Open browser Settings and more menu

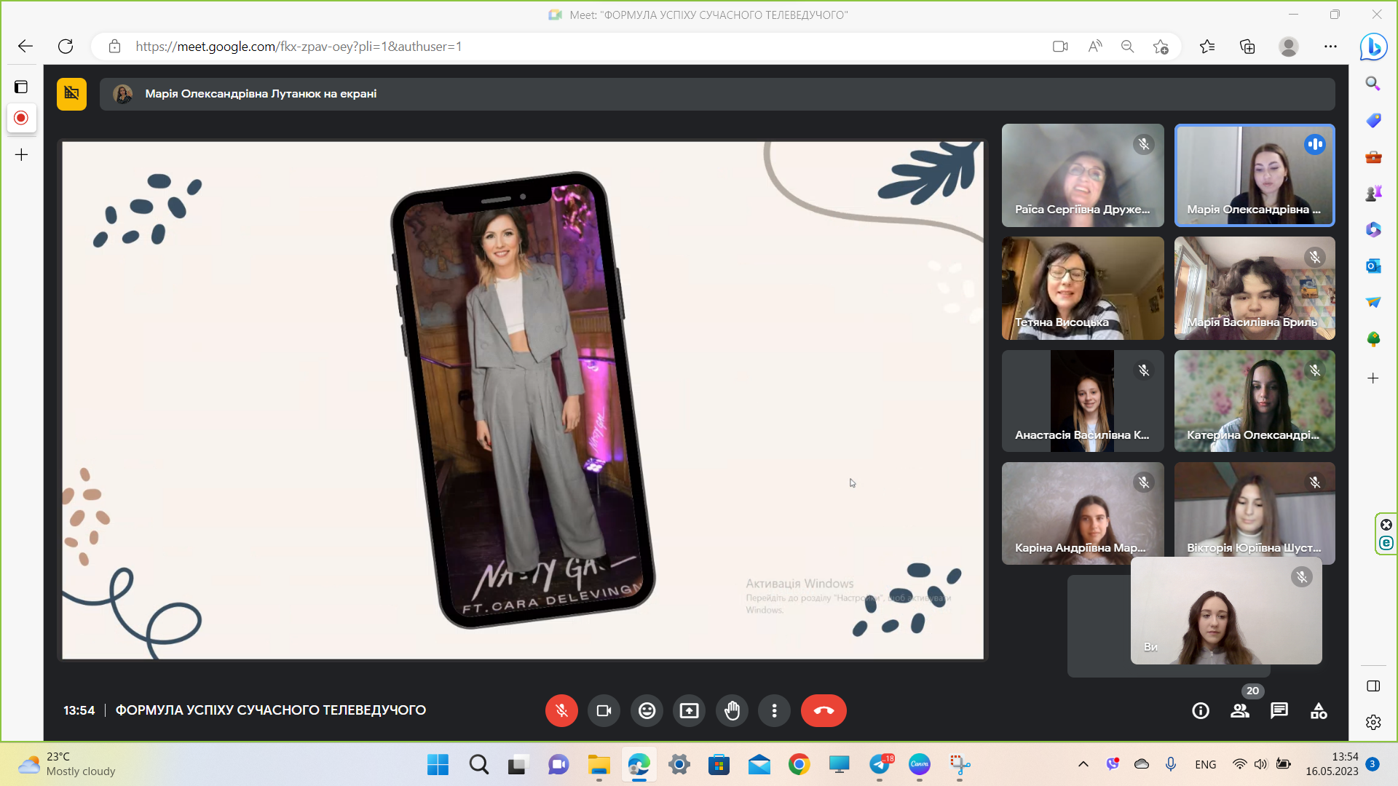coord(1330,47)
